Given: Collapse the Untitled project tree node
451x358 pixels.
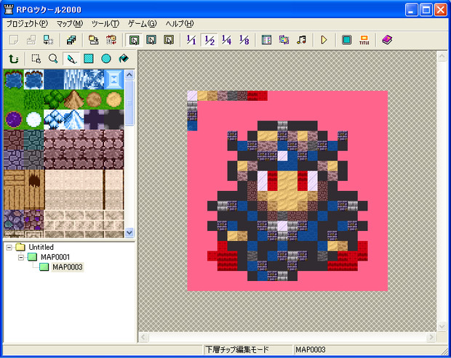Looking at the screenshot, I should point(9,248).
